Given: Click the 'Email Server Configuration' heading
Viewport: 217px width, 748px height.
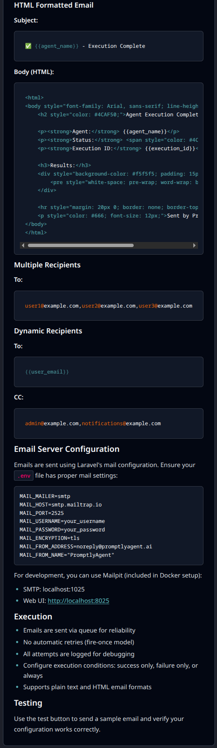Looking at the screenshot, I should tap(67, 449).
